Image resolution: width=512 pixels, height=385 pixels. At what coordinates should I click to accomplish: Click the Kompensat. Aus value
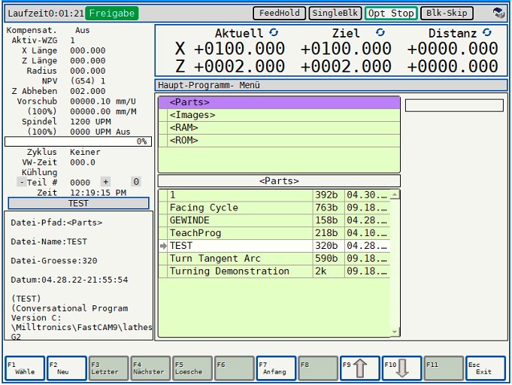point(82,30)
